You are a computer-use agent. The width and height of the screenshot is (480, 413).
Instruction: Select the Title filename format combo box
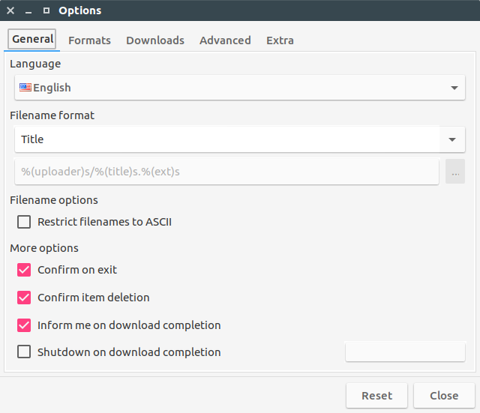pos(240,139)
